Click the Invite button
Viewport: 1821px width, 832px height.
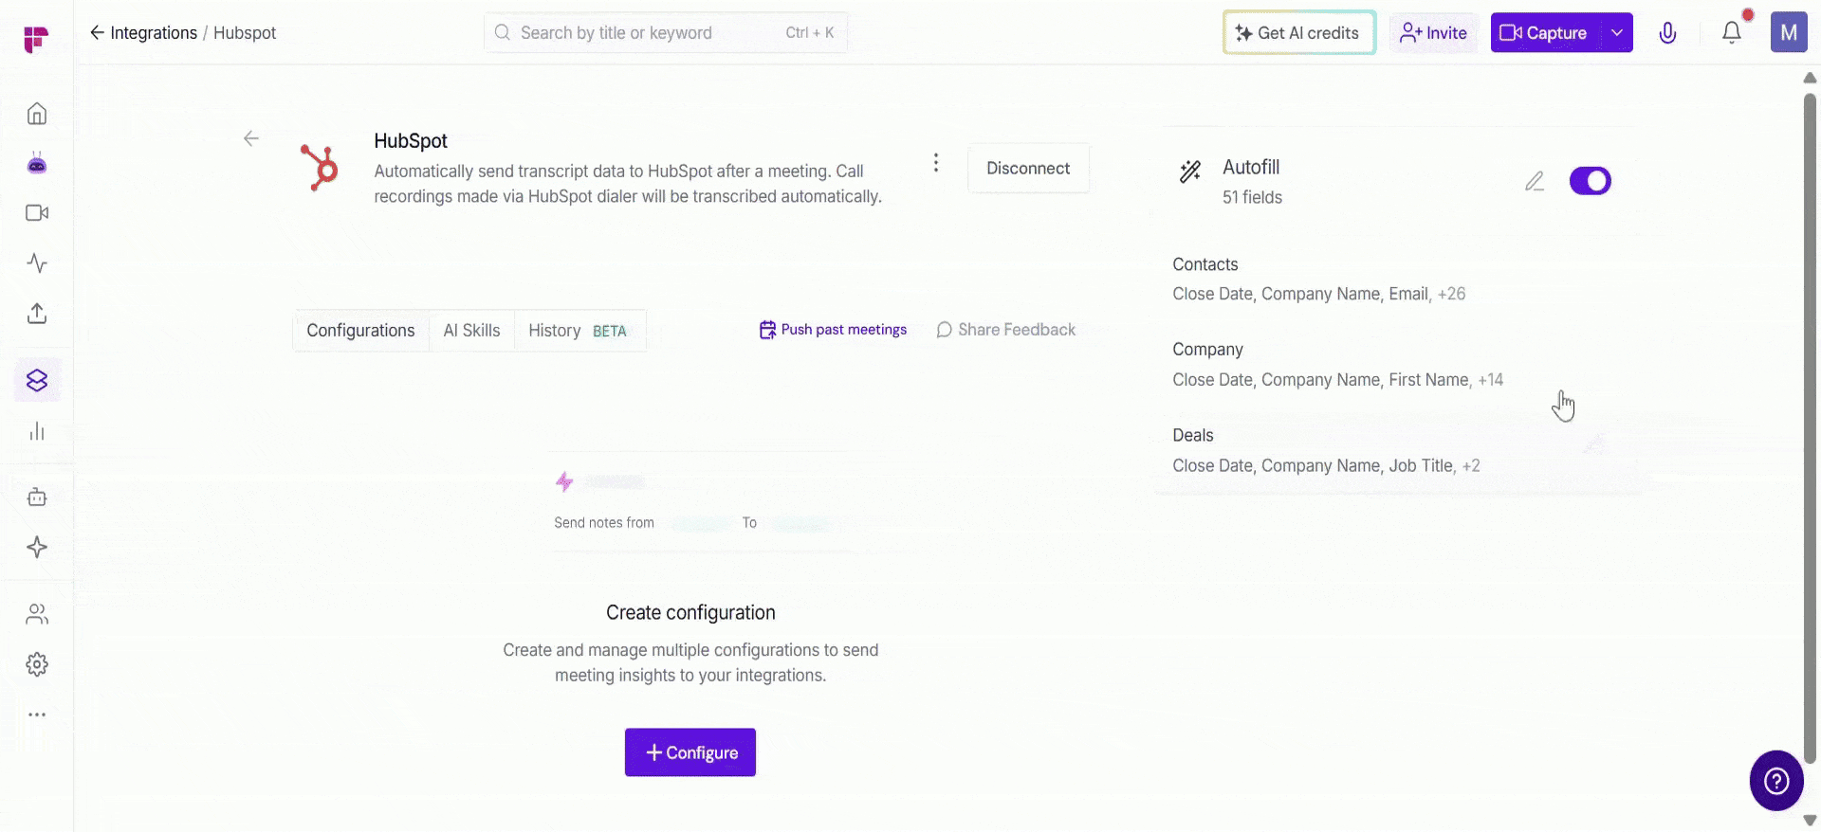pyautogui.click(x=1434, y=33)
